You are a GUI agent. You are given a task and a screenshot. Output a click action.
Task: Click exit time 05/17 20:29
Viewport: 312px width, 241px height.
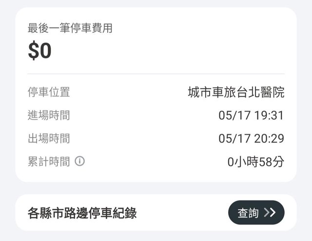click(251, 139)
